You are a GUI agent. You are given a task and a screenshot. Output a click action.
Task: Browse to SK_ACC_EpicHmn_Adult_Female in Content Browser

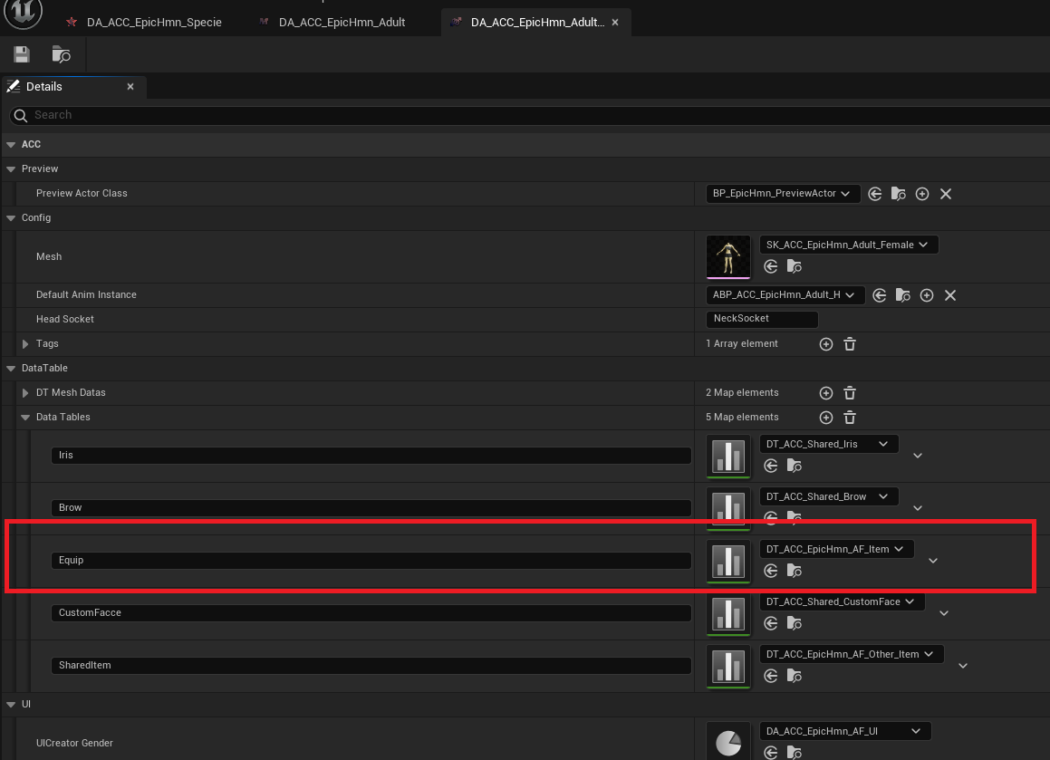click(x=794, y=265)
